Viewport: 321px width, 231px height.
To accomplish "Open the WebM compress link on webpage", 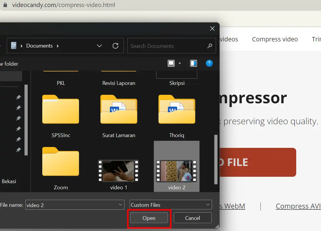I will click(232, 206).
